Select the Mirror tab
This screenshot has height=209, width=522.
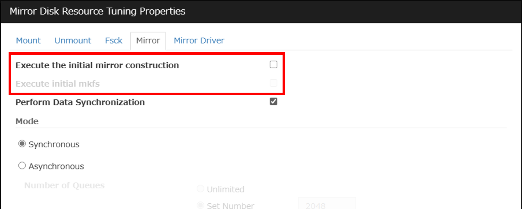[x=148, y=40]
